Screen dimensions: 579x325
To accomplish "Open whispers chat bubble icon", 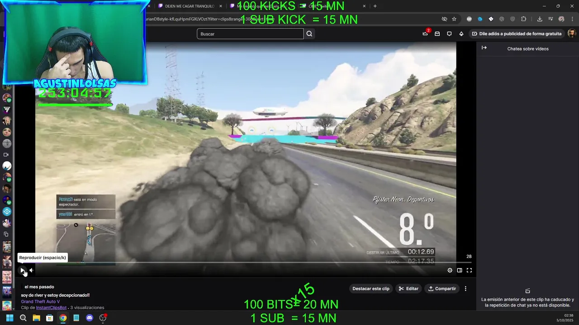I will [x=449, y=34].
